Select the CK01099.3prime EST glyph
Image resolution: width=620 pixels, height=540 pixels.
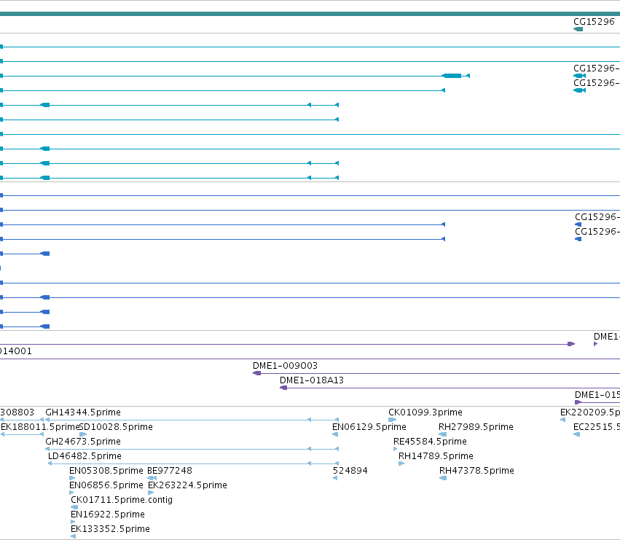pyautogui.click(x=392, y=420)
